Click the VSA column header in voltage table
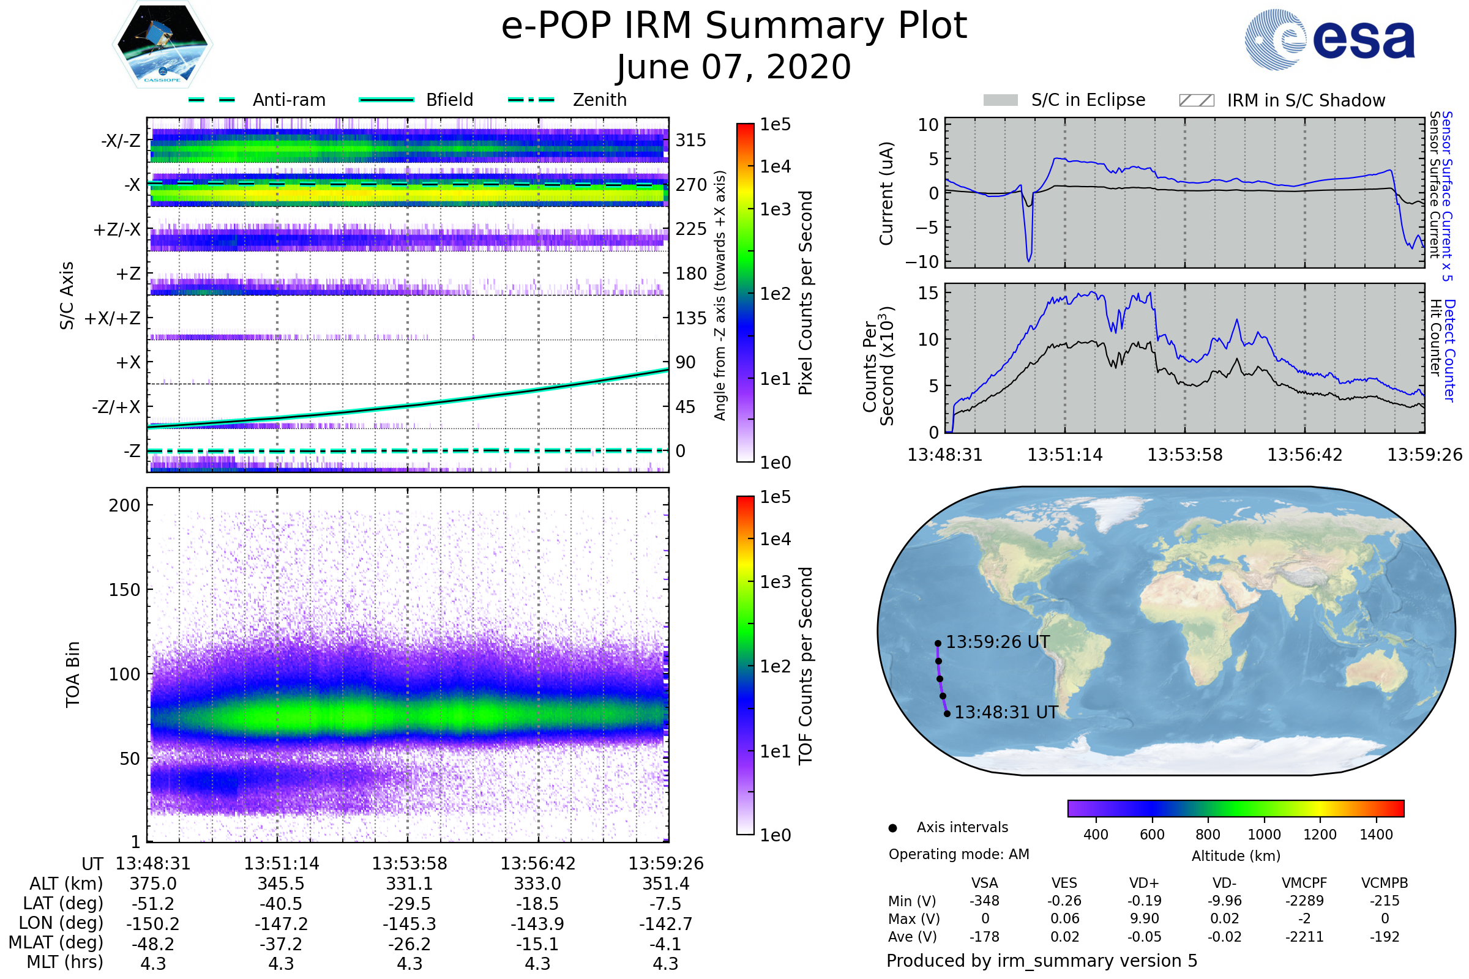Image resolution: width=1469 pixels, height=979 pixels. [984, 883]
